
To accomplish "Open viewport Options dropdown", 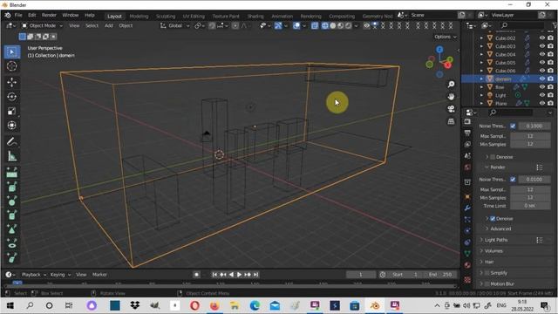I will 445,37.
